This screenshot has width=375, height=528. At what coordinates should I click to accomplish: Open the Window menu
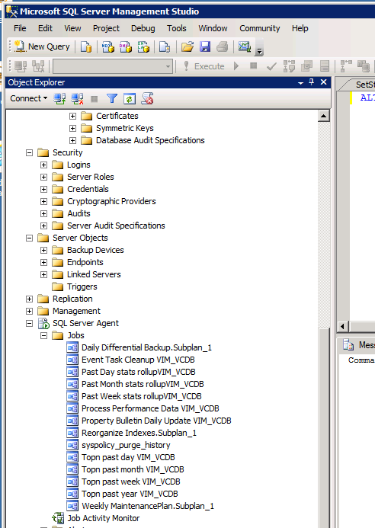point(213,28)
